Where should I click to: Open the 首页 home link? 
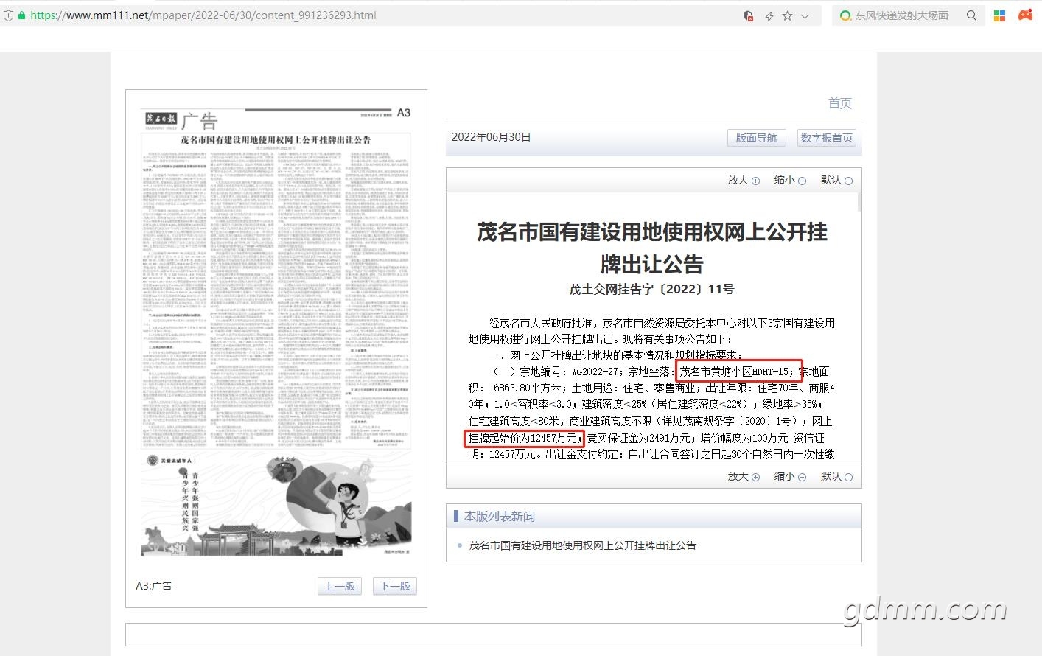click(x=840, y=103)
